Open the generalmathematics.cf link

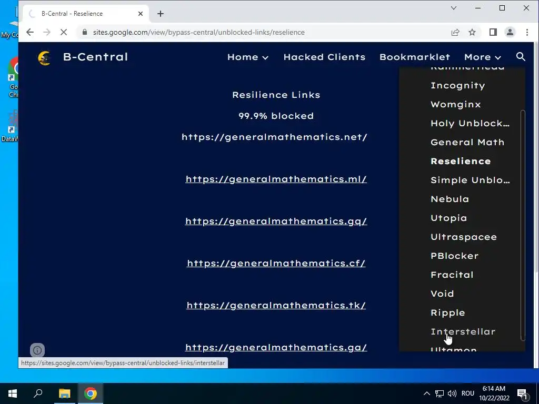coord(276,263)
